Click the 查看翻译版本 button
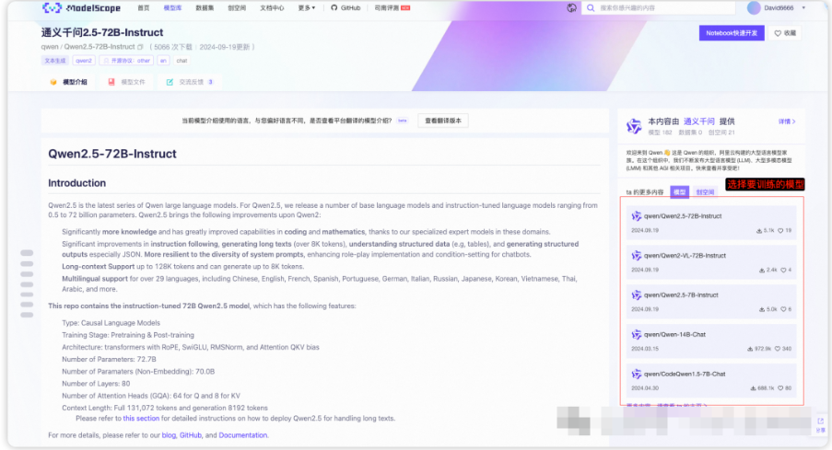Image resolution: width=832 pixels, height=450 pixels. pyautogui.click(x=443, y=121)
